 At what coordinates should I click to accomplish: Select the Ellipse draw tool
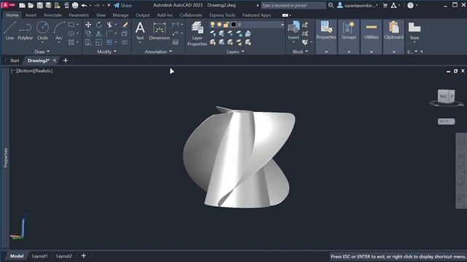point(72,33)
